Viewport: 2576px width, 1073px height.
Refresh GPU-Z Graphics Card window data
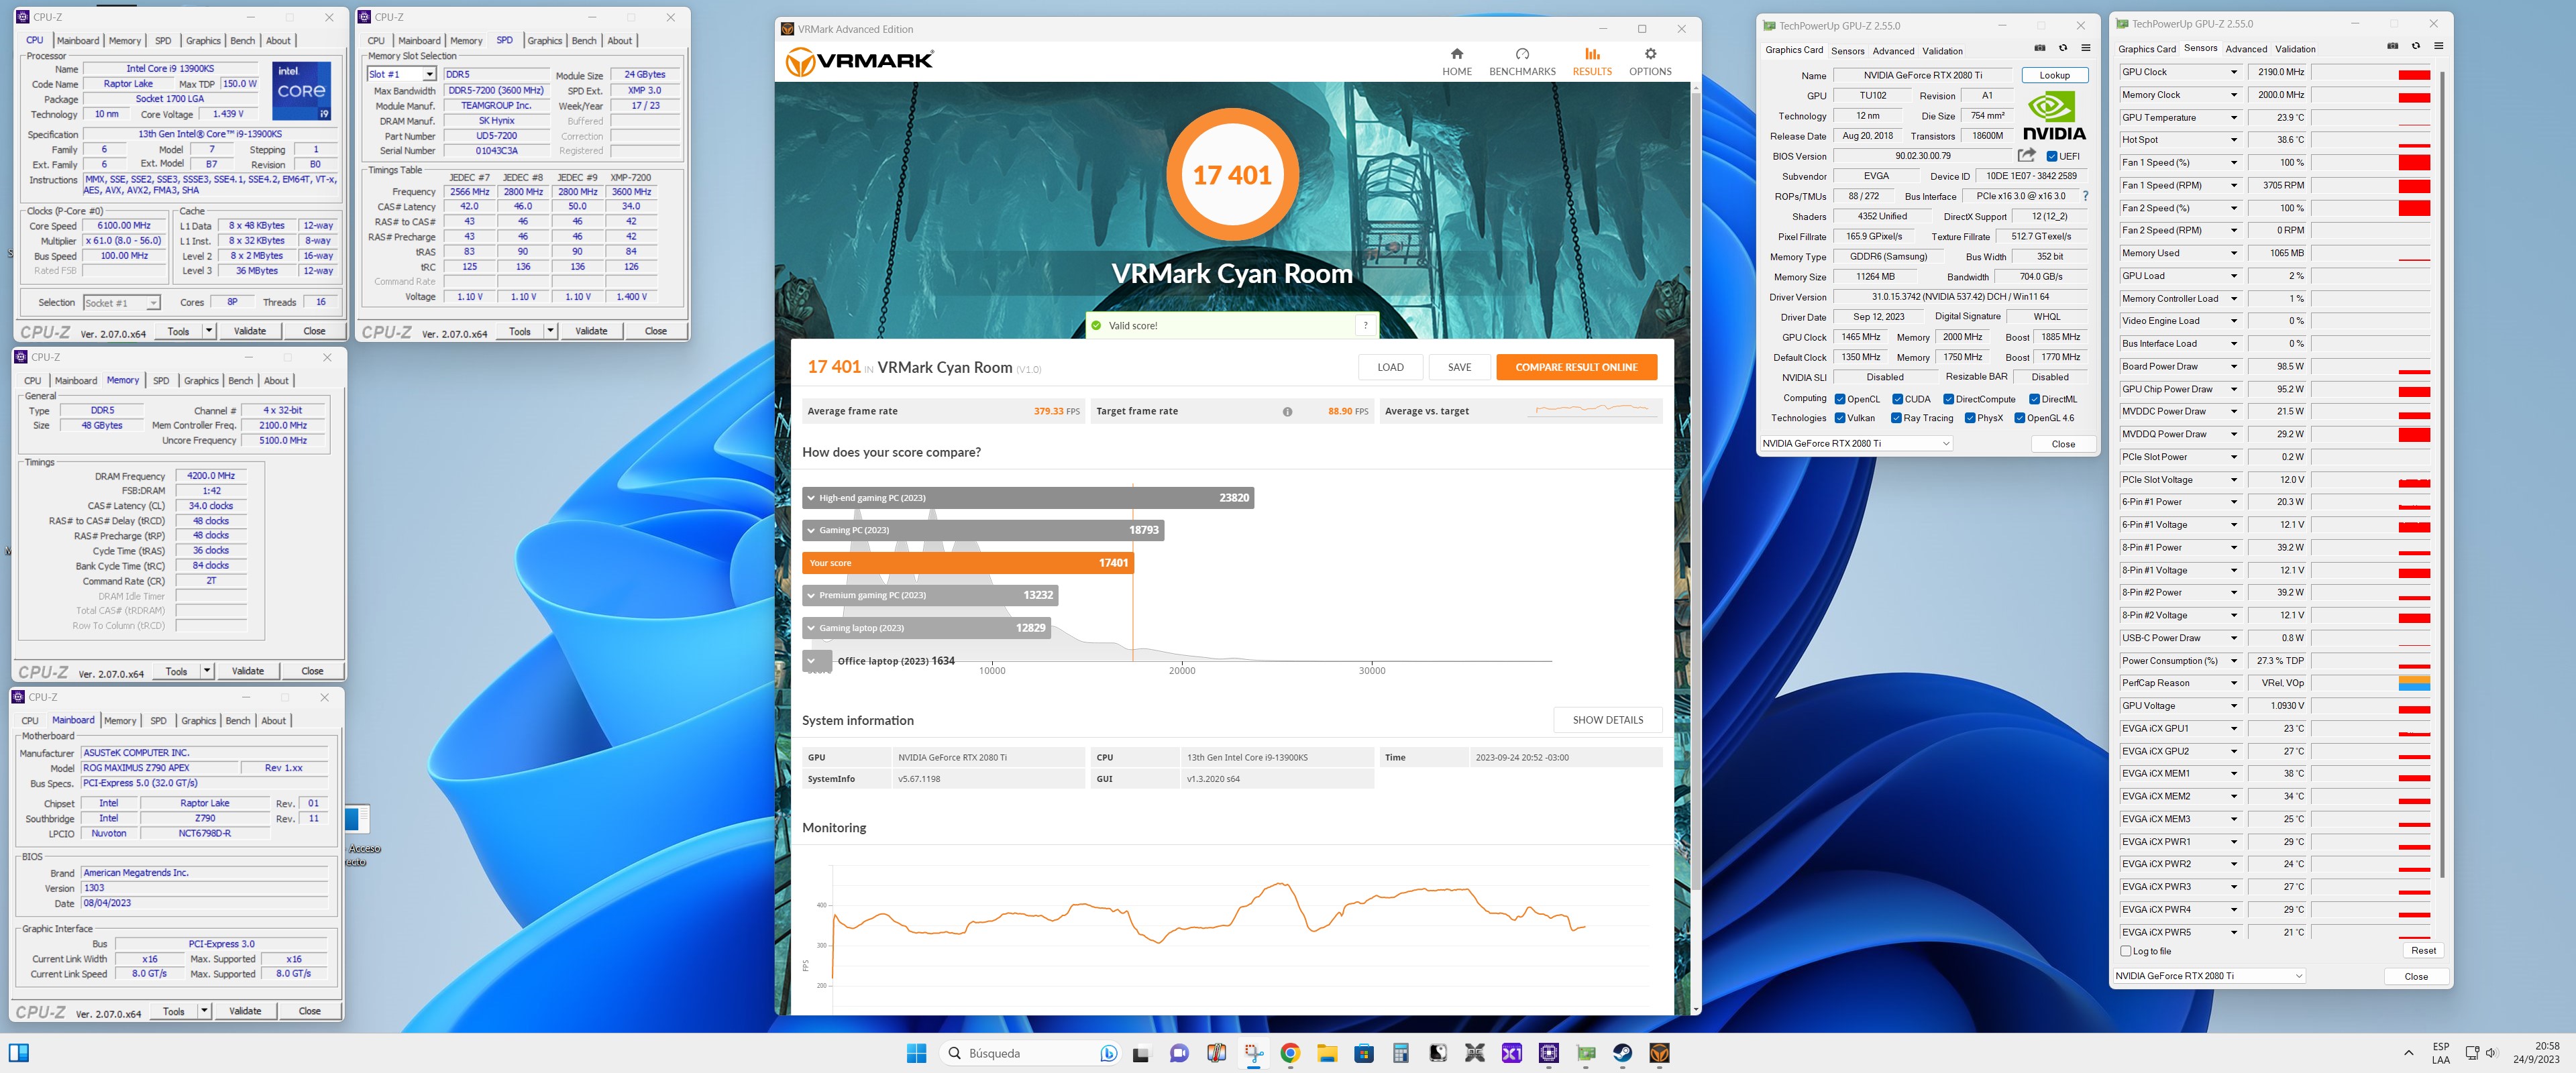click(2062, 48)
